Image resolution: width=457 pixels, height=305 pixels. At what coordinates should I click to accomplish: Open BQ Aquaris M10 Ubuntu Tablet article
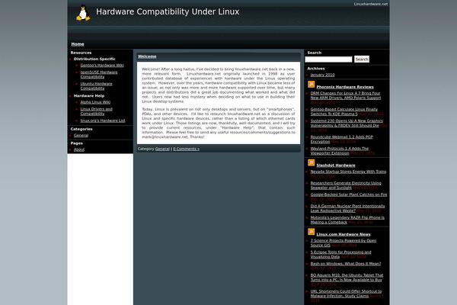click(347, 278)
